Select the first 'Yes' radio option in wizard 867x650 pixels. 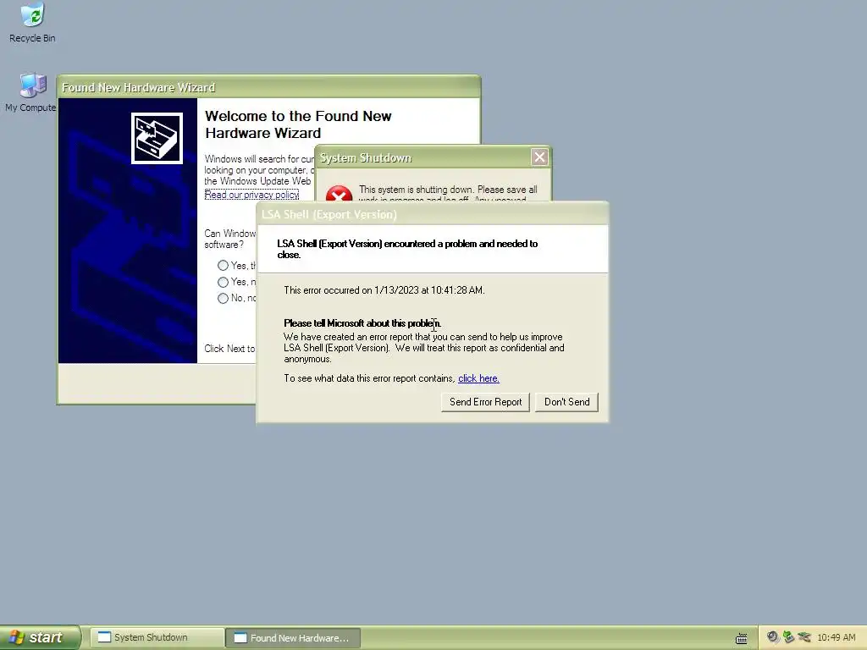click(223, 266)
